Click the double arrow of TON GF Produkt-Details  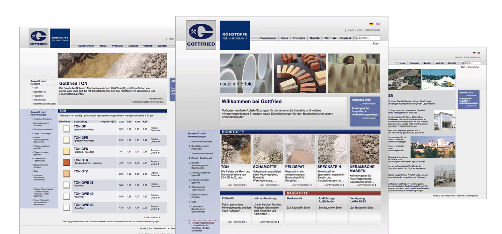pos(159,130)
